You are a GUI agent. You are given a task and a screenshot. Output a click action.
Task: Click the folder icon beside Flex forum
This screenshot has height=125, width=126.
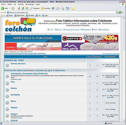(7, 83)
